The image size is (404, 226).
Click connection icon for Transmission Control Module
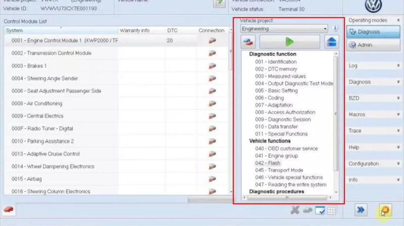[212, 53]
